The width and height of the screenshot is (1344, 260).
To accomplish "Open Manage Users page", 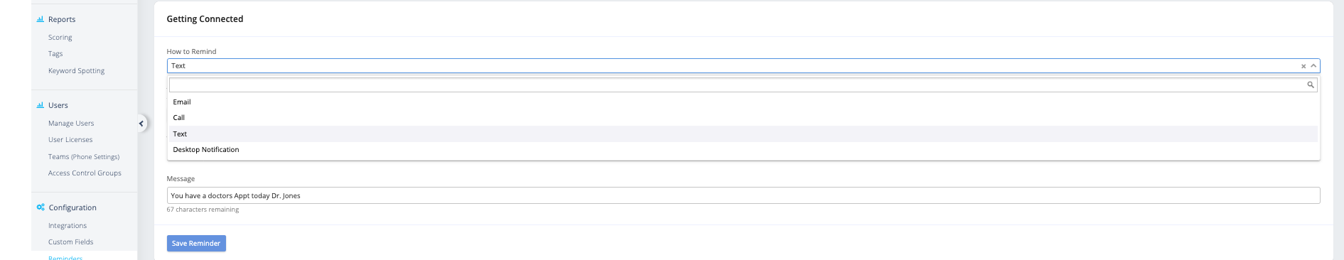I will [x=71, y=124].
